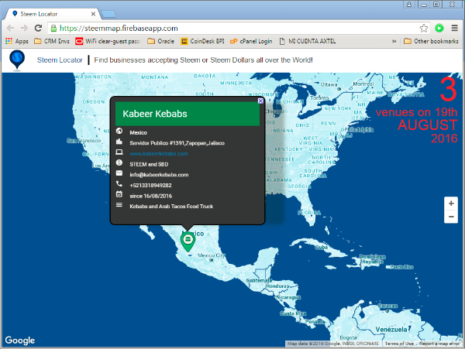Image resolution: width=465 pixels, height=349 pixels.
Task: Select phone number +5213318949282
Action: 150,185
